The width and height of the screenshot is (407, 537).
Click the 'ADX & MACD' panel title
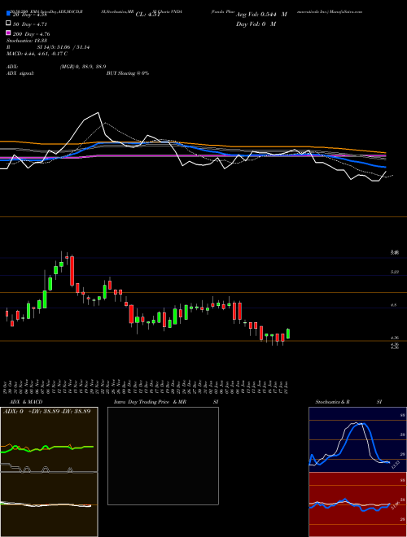point(26,402)
